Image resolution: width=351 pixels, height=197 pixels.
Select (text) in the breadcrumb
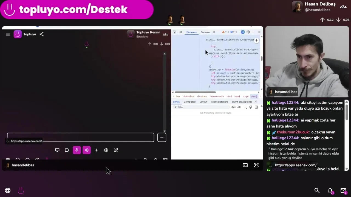click(x=254, y=96)
